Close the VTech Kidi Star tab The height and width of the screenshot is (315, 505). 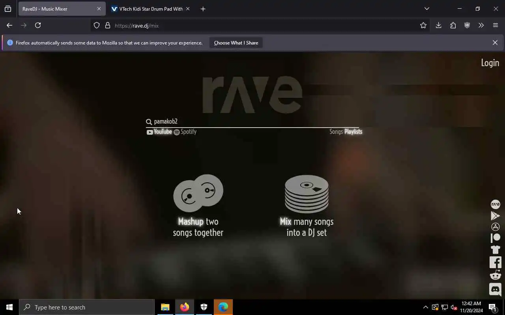tap(188, 9)
